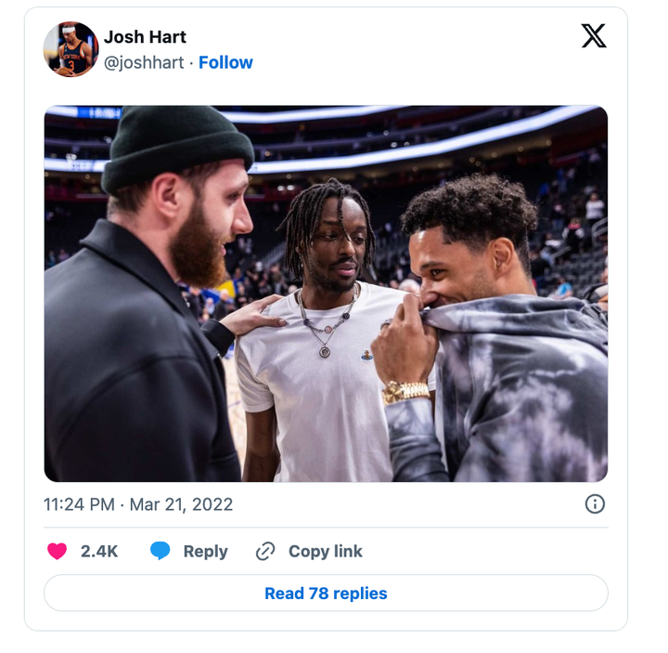Viewport: 668px width, 653px height.
Task: Open the tweet's arena photo
Action: 326,294
